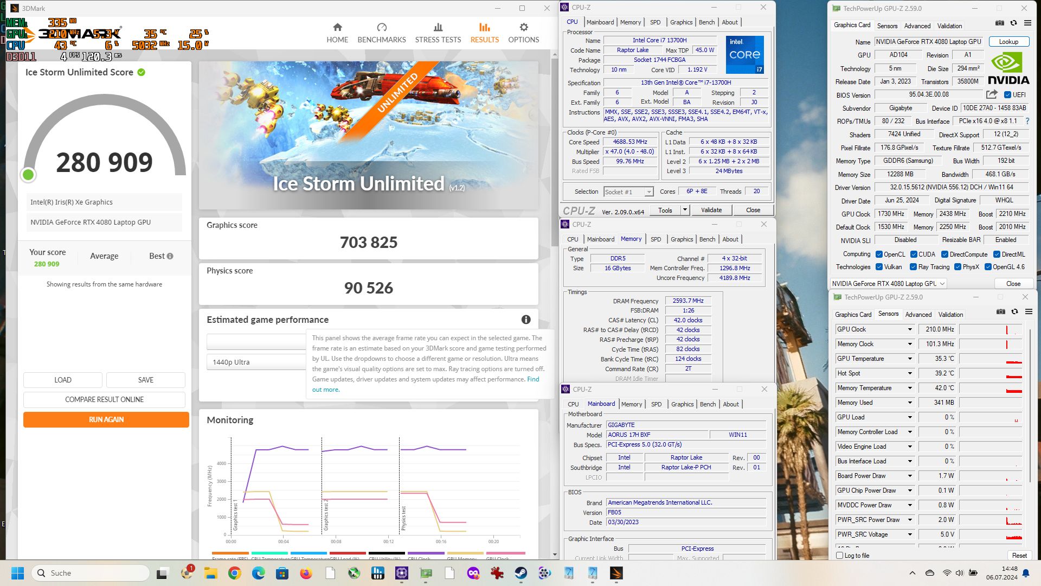Toggle the OpenCL checkbox in GPU-Z
1041x586 pixels.
879,254
